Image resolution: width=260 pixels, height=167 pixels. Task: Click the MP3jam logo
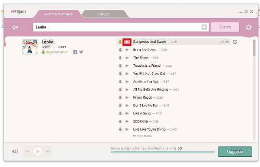click(x=18, y=12)
